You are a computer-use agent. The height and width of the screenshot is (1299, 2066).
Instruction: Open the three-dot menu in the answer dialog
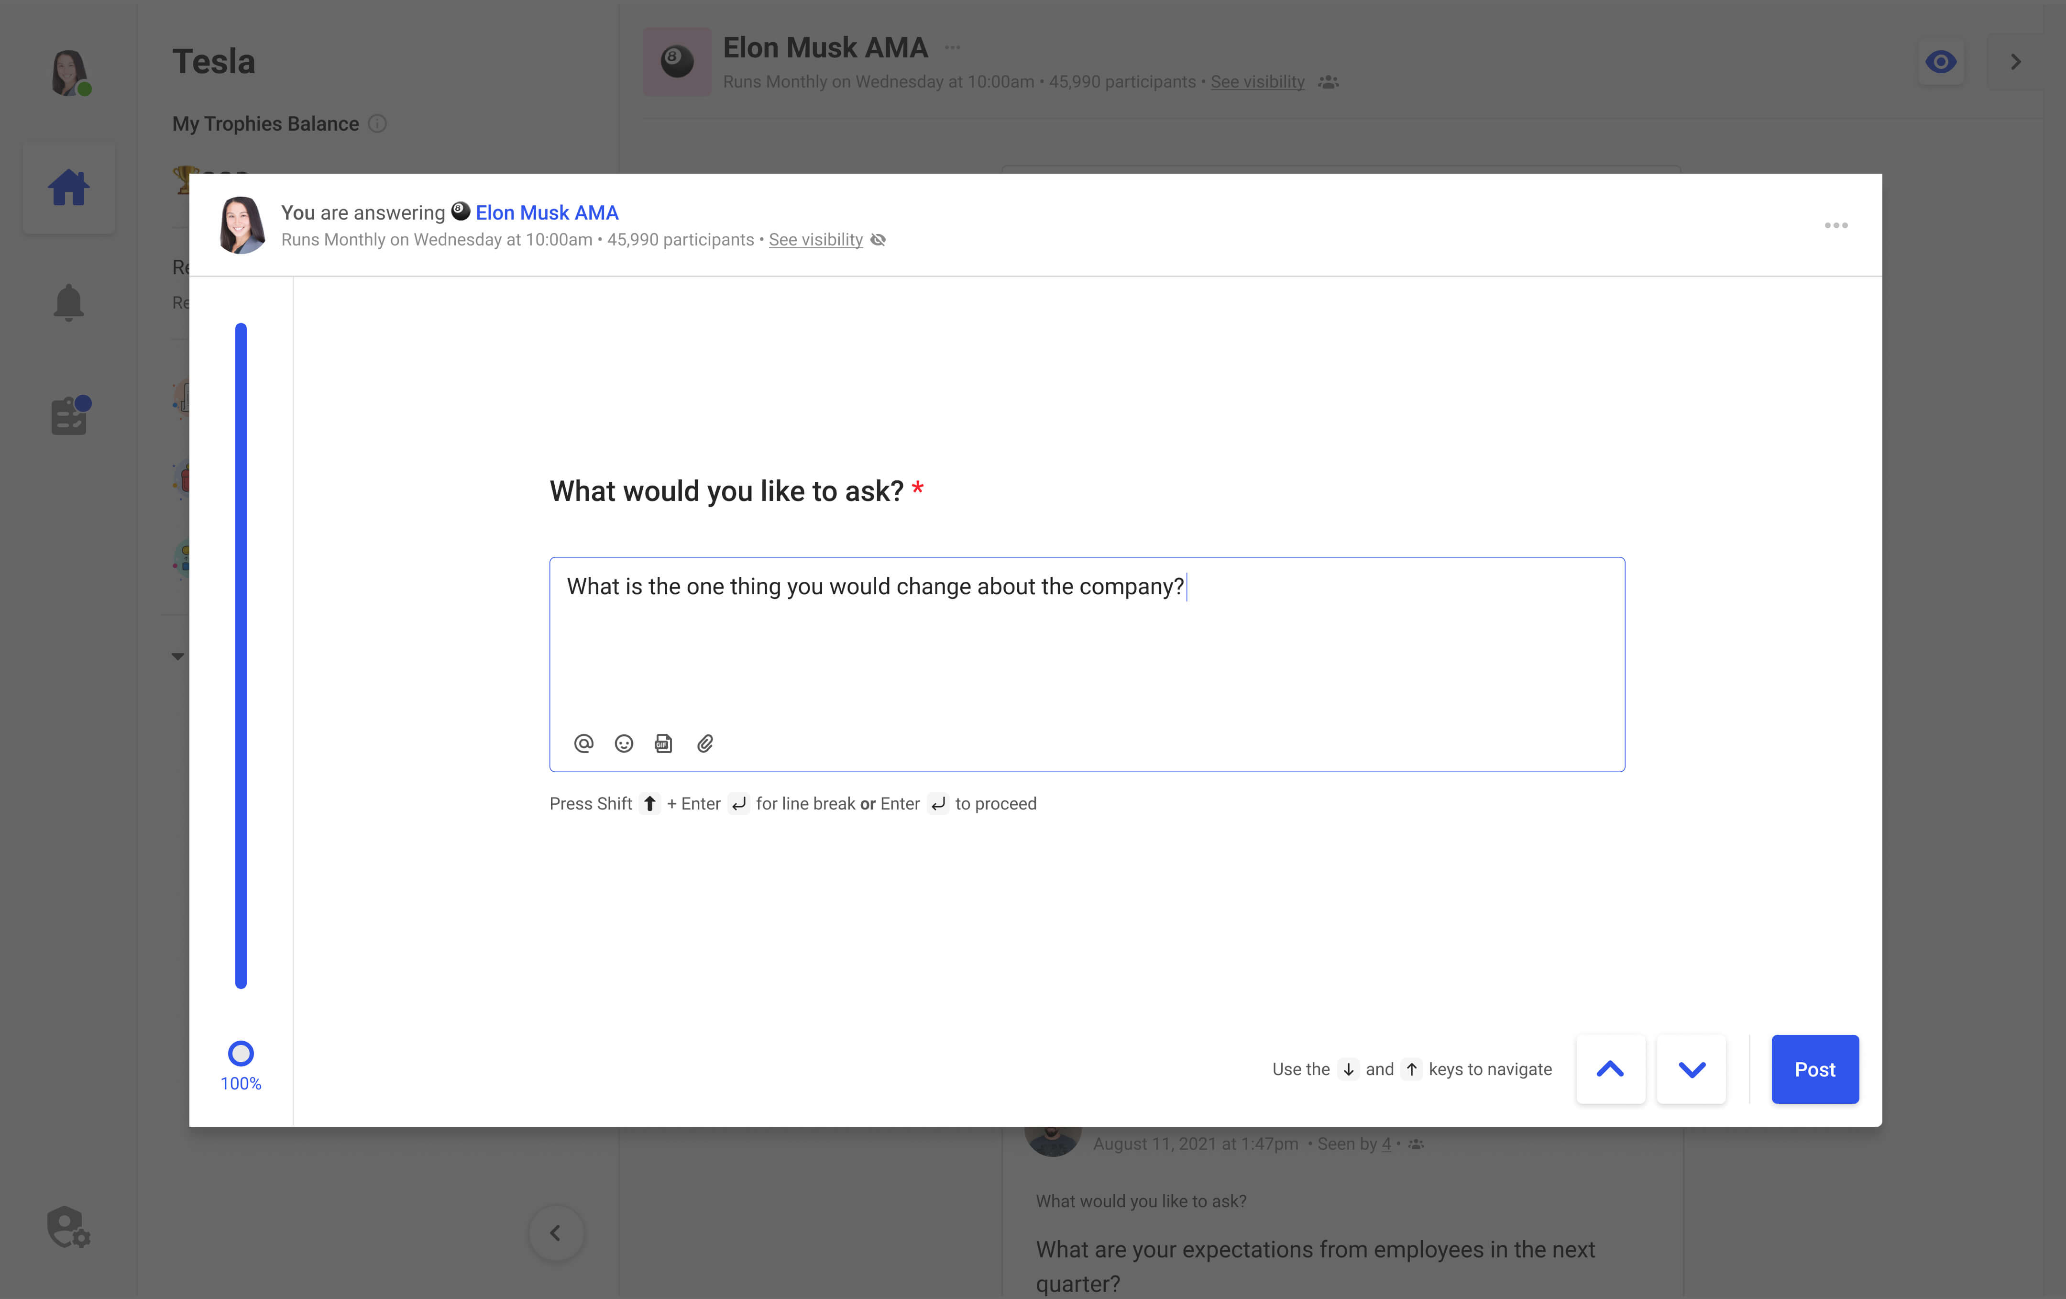[1836, 225]
